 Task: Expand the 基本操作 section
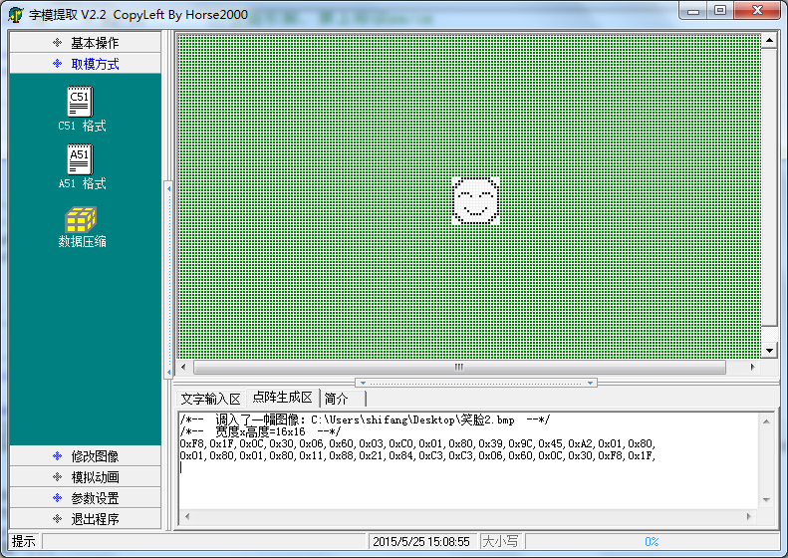(86, 43)
